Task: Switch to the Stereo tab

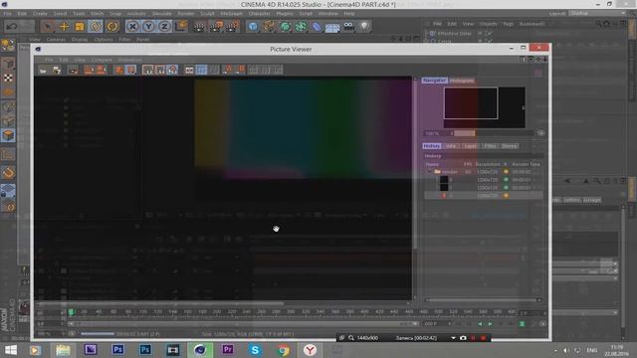Action: (509, 146)
